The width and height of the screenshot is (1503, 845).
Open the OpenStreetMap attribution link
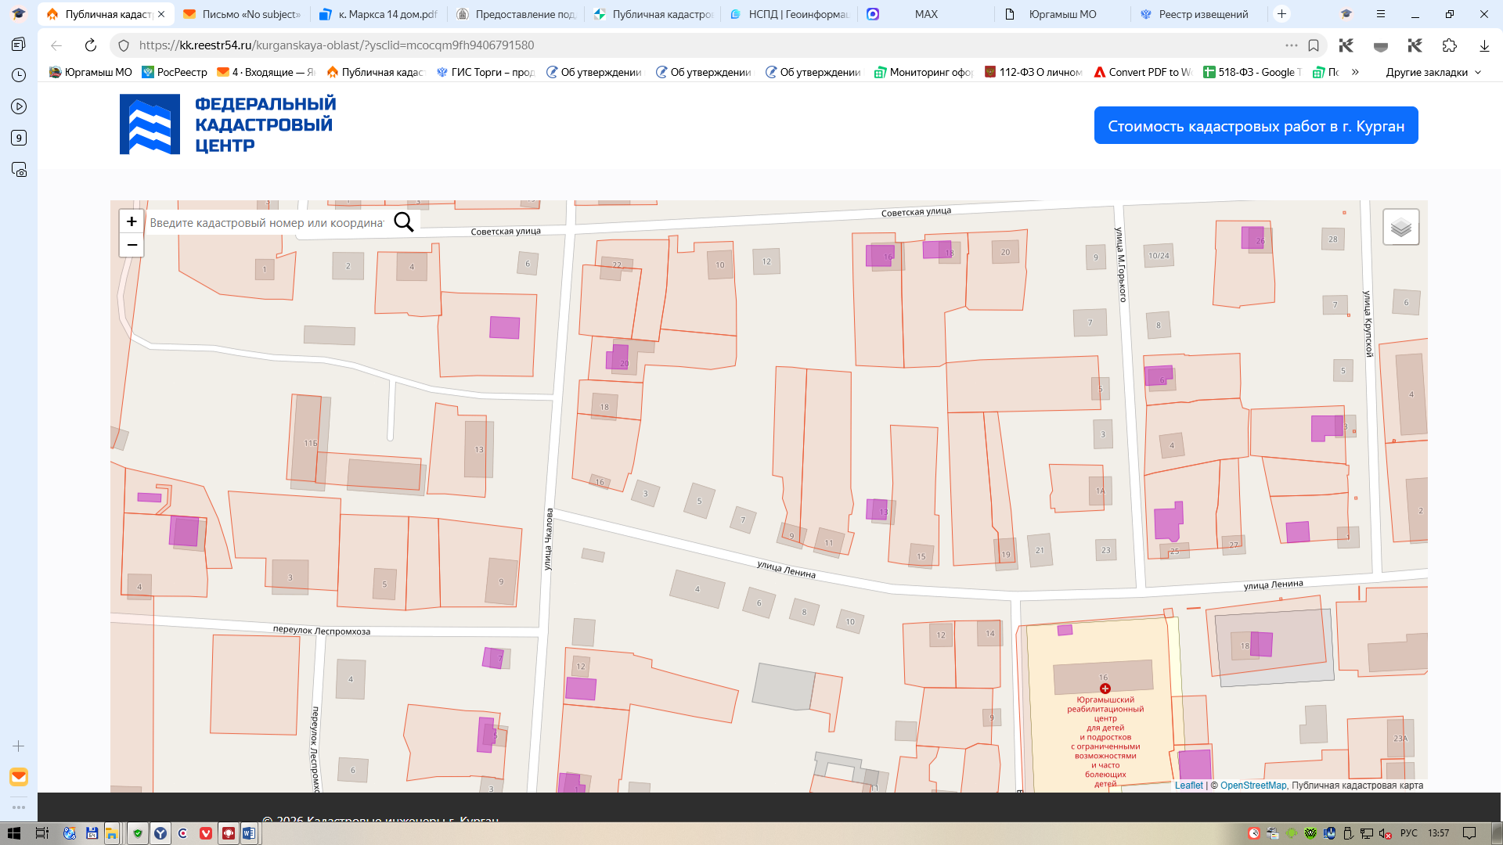click(x=1252, y=786)
